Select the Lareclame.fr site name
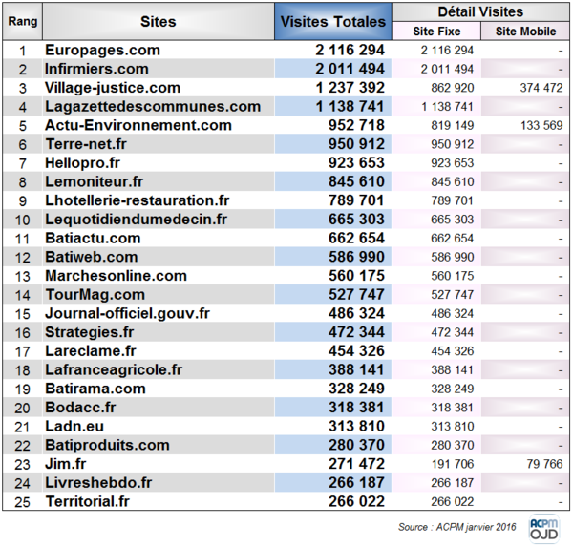 pos(91,351)
